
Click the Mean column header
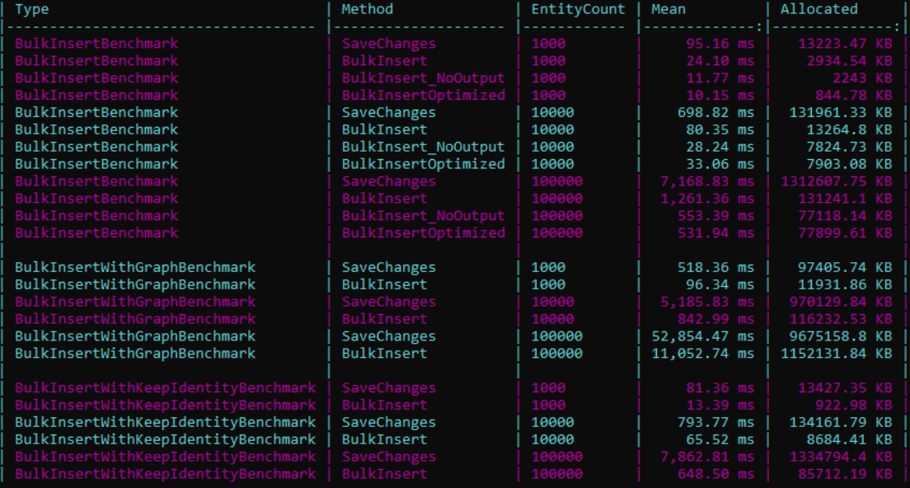pos(668,9)
